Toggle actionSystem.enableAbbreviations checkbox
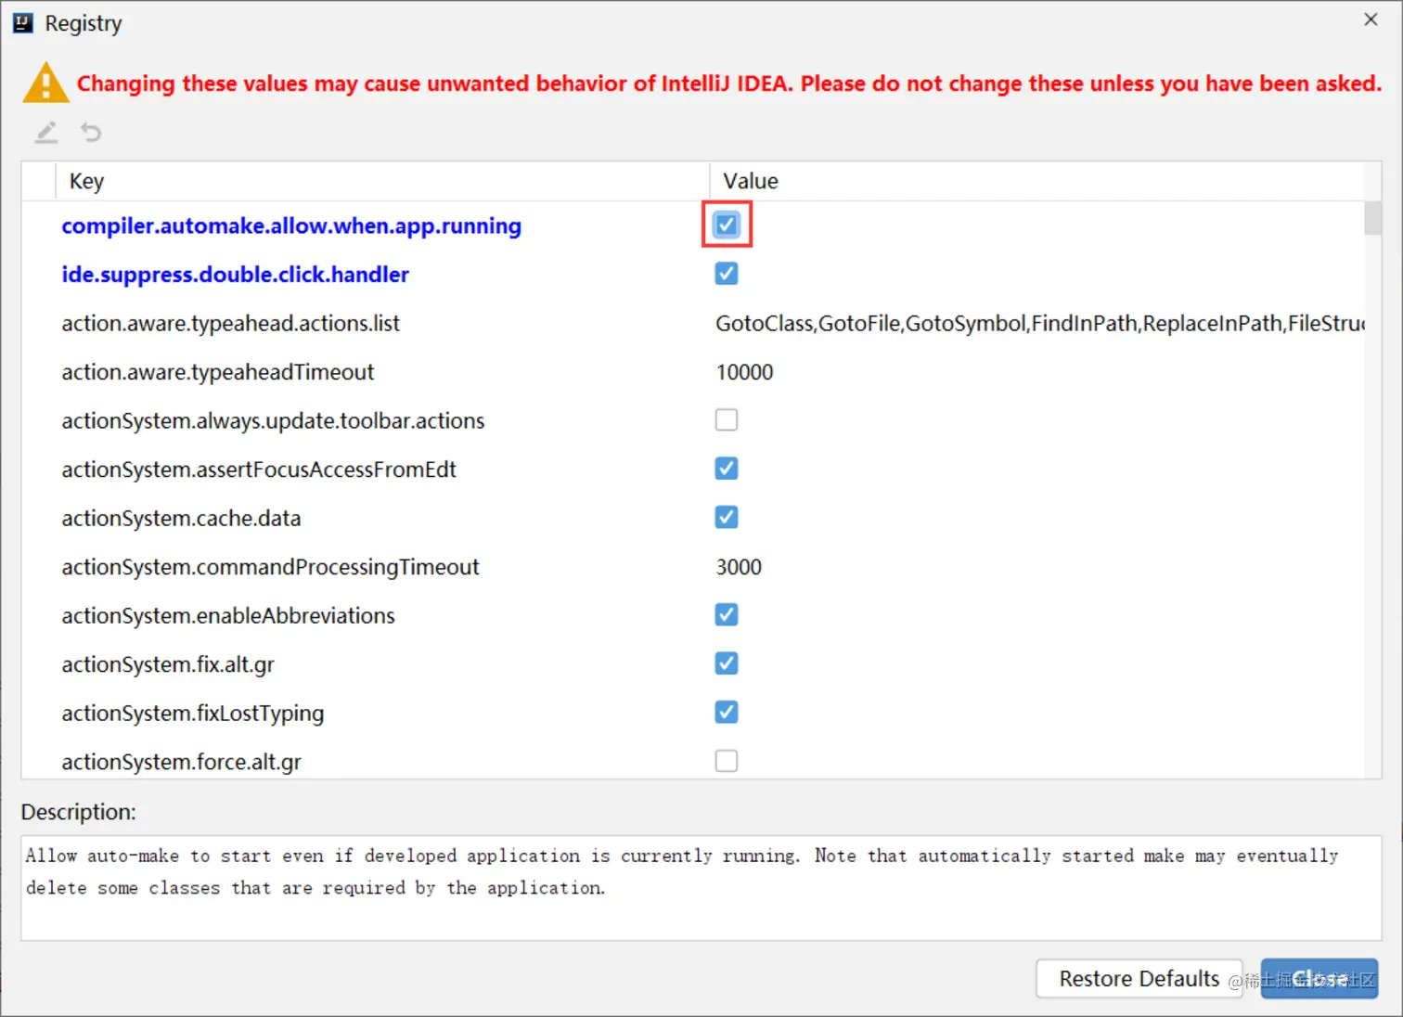 pyautogui.click(x=727, y=614)
